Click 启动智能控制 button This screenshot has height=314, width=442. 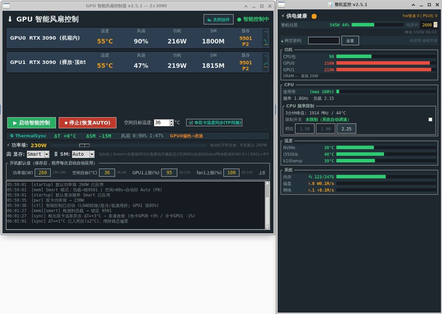click(x=31, y=123)
